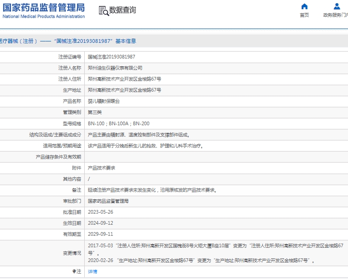Viewport: 348px width, 280px height.
Task: Click the 有效期至 label
Action: pyautogui.click(x=72, y=234)
